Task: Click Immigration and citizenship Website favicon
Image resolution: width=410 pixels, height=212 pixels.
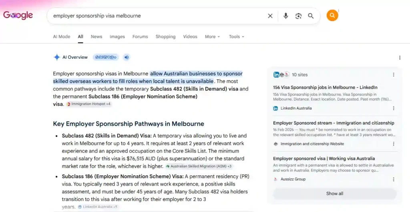Action: click(275, 144)
